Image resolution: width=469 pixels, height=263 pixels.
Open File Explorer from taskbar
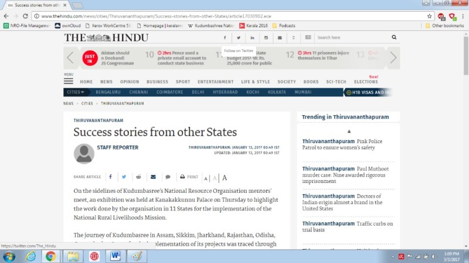coord(73,257)
